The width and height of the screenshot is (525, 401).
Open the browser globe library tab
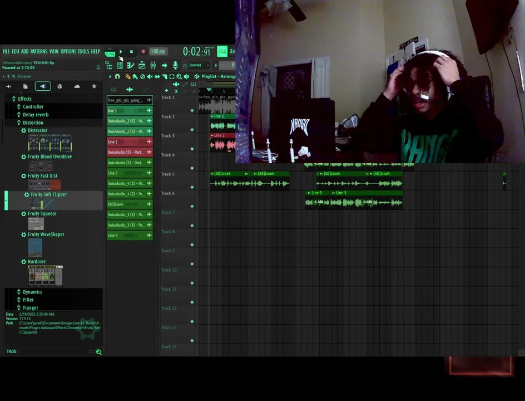pos(60,86)
